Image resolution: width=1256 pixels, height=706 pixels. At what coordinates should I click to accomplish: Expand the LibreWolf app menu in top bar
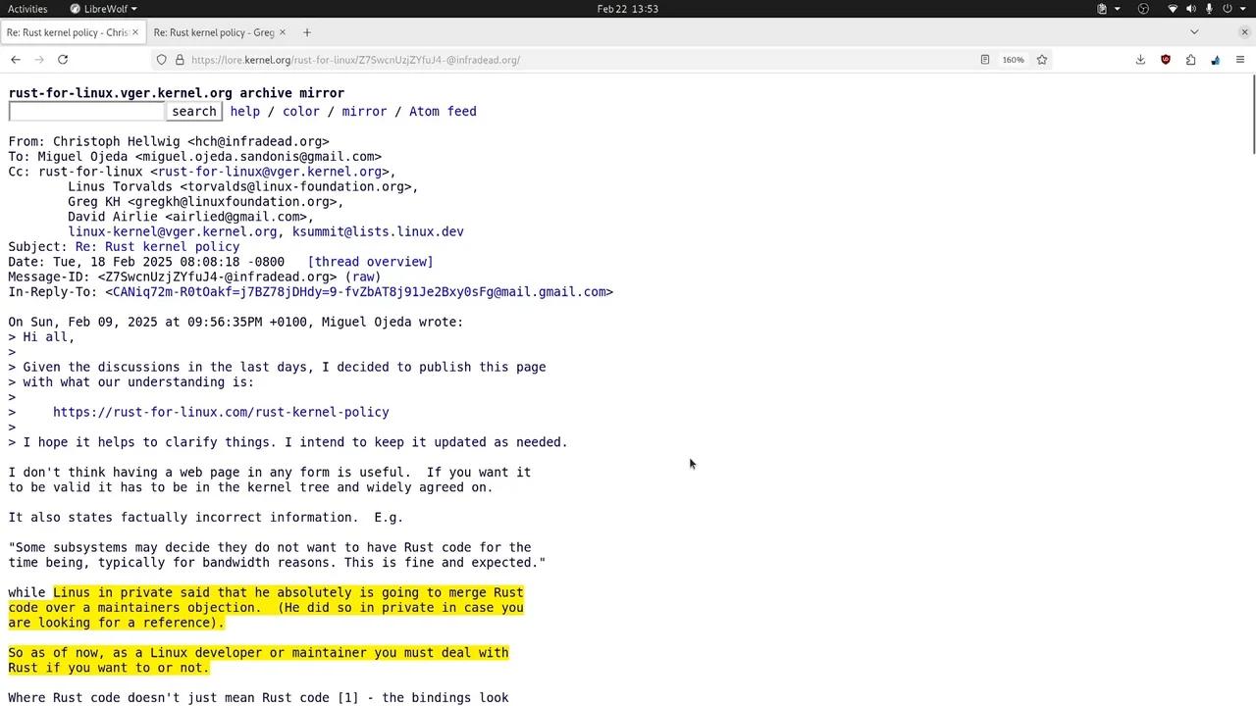pyautogui.click(x=103, y=9)
